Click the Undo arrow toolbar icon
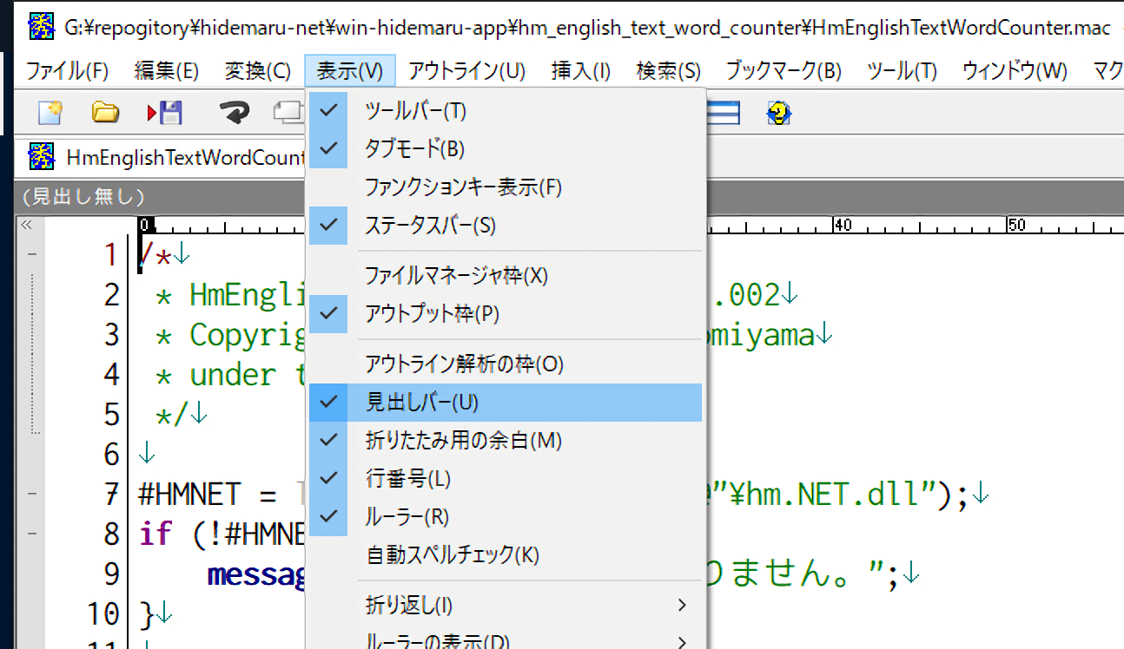The image size is (1124, 649). coord(233,113)
